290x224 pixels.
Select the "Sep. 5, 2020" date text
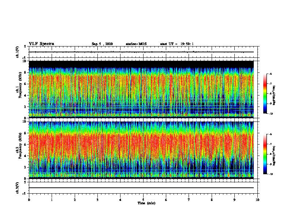pos(102,44)
